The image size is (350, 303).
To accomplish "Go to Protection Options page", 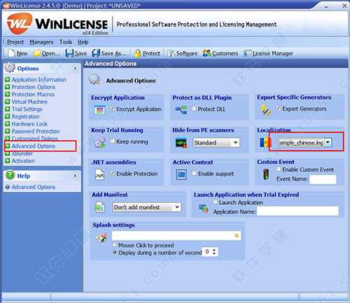I will (34, 87).
